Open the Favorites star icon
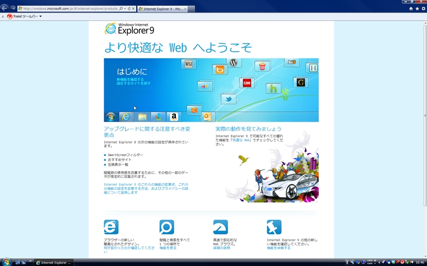This screenshot has height=266, width=427. (x=417, y=9)
